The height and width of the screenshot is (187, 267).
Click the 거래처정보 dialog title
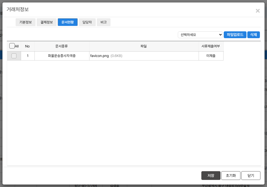click(18, 9)
